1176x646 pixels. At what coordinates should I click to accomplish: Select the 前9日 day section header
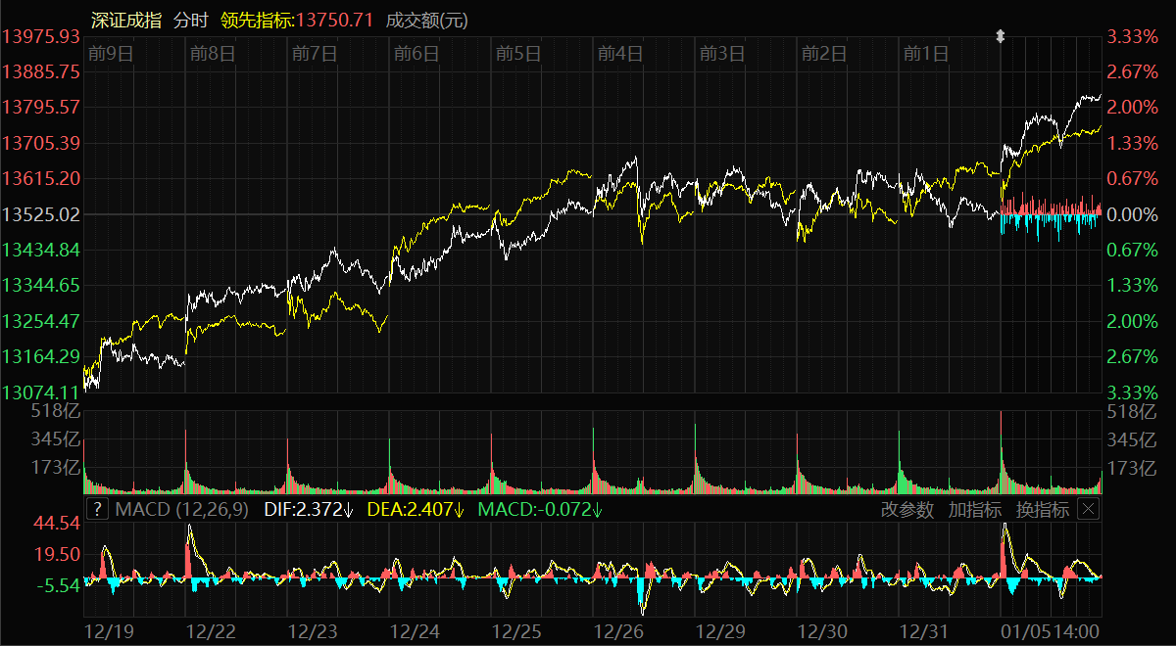click(x=110, y=54)
